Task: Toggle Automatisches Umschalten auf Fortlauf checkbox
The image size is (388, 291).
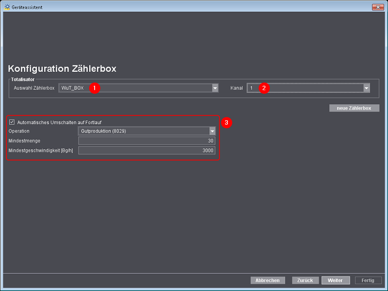Action: point(12,122)
